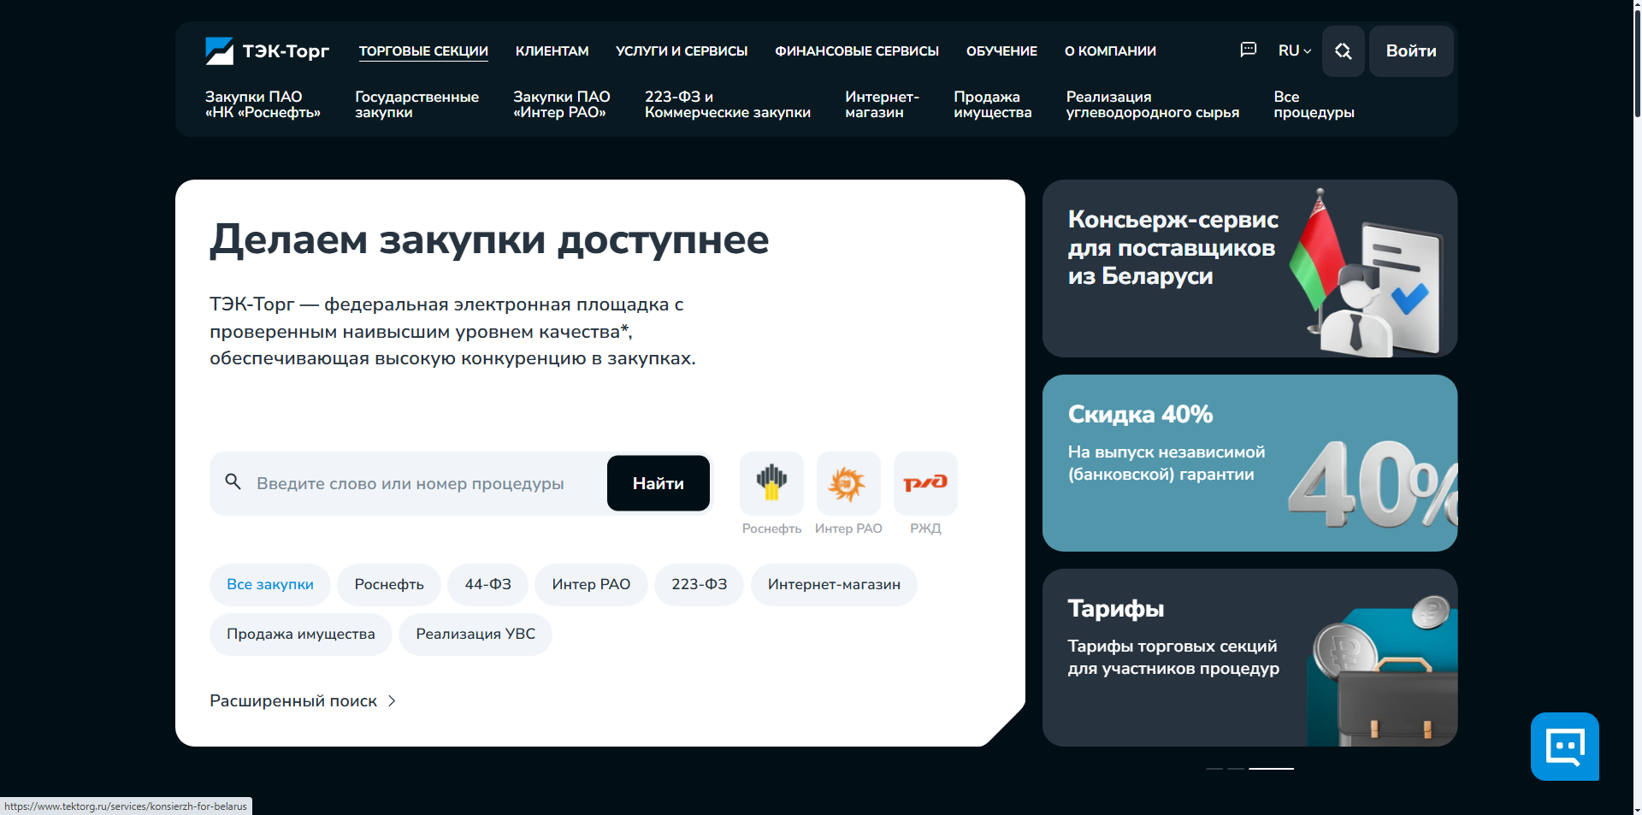Screen dimensions: 1642x815
Task: Open Интернет-магазин submenu link
Action: (882, 104)
